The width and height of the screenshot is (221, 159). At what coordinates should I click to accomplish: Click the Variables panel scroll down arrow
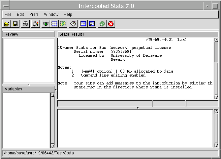(x=52, y=146)
